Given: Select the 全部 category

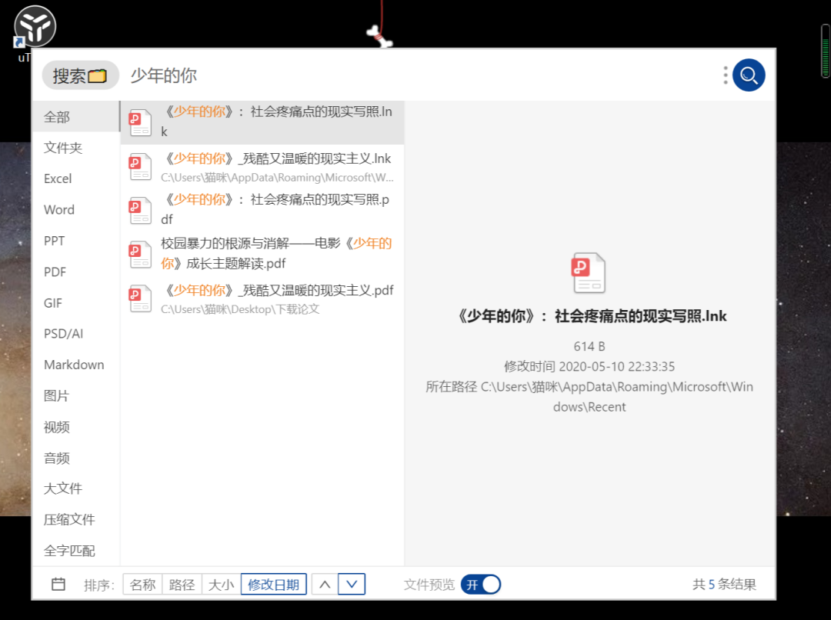Looking at the screenshot, I should pyautogui.click(x=75, y=117).
